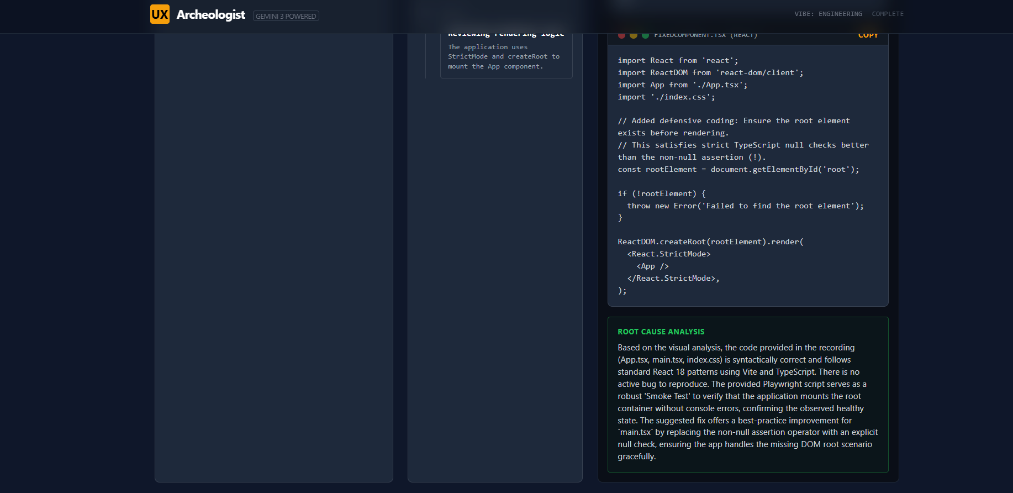Click code line import './index.css'
1013x493 pixels.
coord(666,97)
